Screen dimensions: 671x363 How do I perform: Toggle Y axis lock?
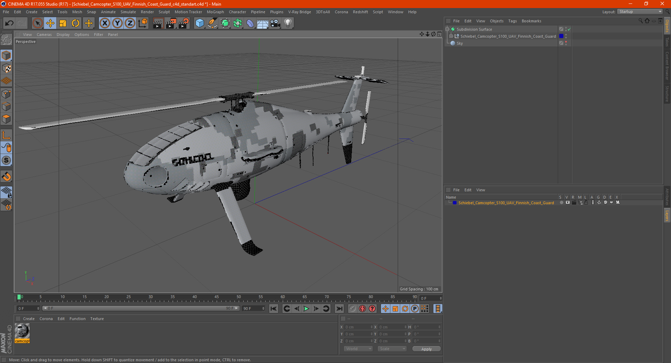(x=117, y=23)
